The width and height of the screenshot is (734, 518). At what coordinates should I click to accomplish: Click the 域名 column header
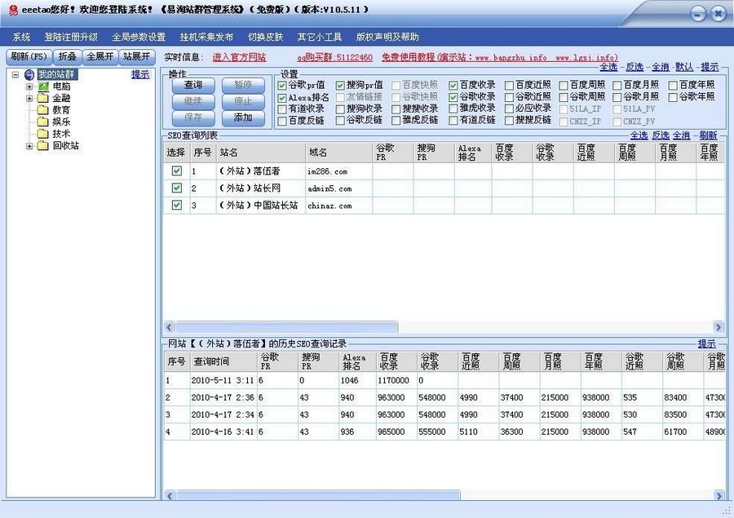[x=339, y=153]
